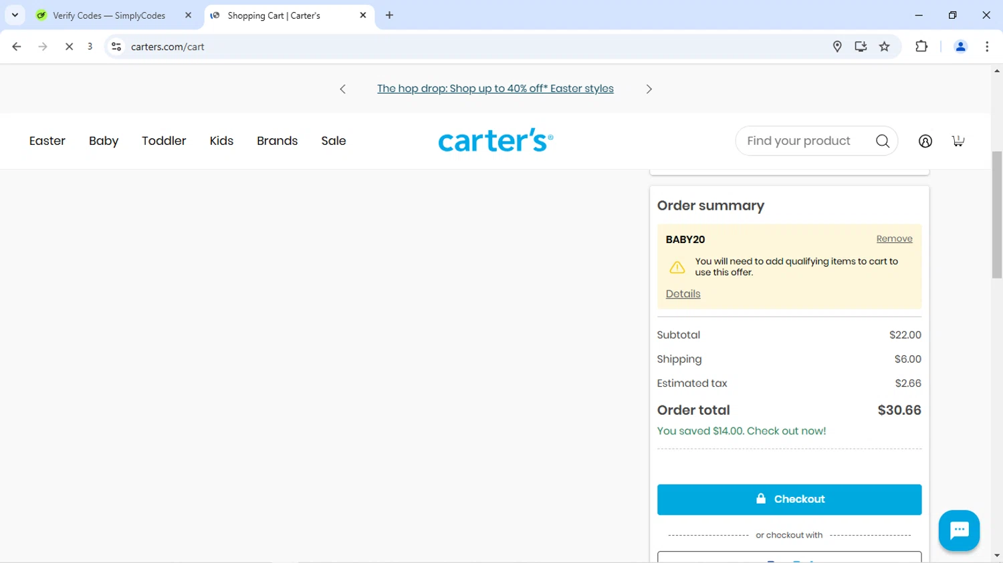
Task: Click the page vertical scrollbar thumb
Action: pyautogui.click(x=997, y=214)
